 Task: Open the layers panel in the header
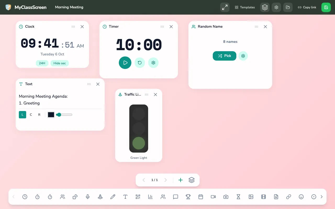pos(265,7)
